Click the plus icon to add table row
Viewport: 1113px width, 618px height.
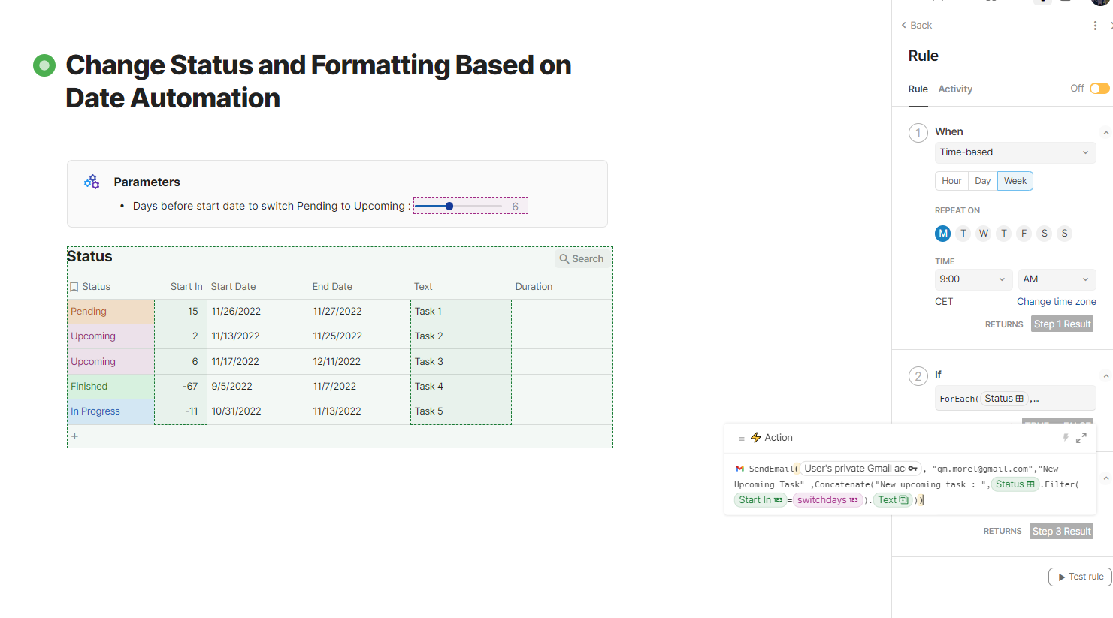pos(74,436)
